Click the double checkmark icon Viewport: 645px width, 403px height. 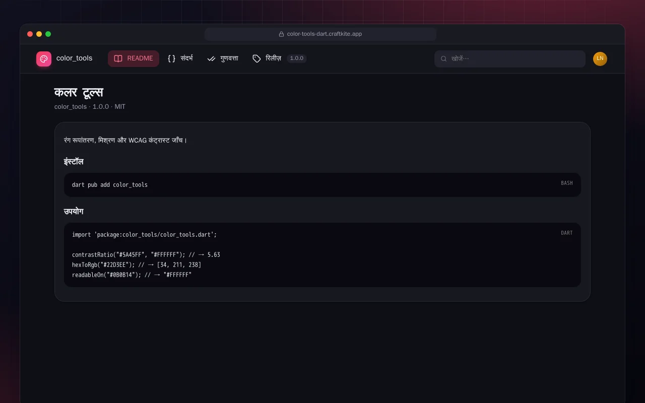tap(211, 58)
